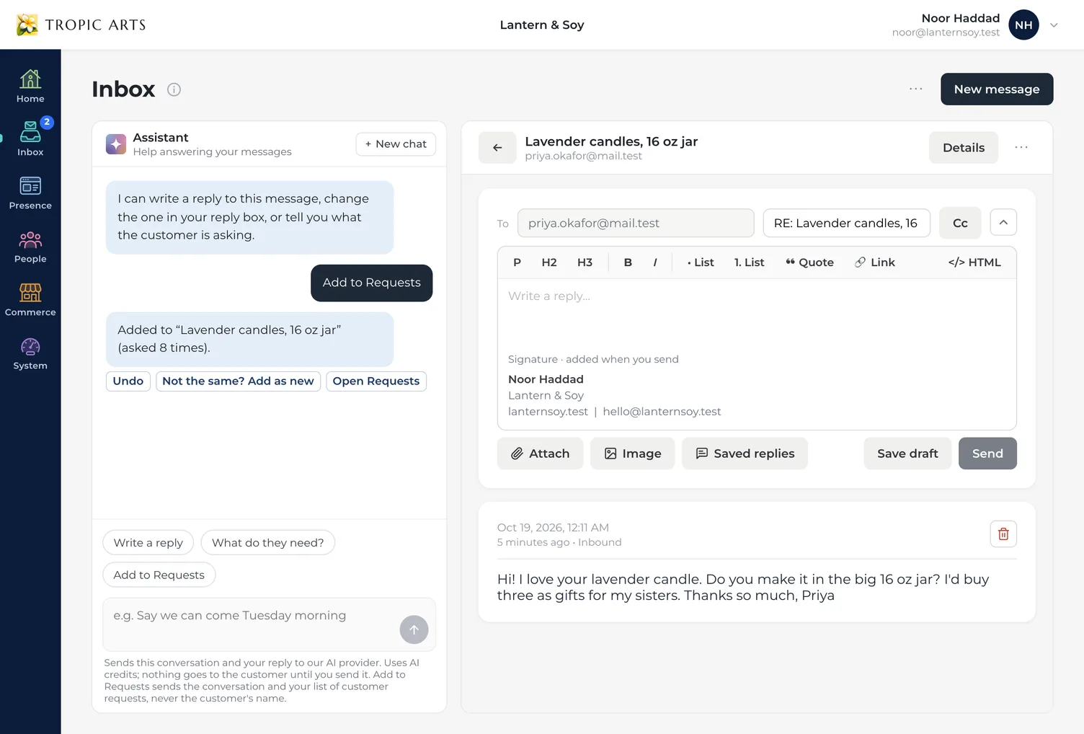
Task: Open Saved replies
Action: click(x=745, y=454)
